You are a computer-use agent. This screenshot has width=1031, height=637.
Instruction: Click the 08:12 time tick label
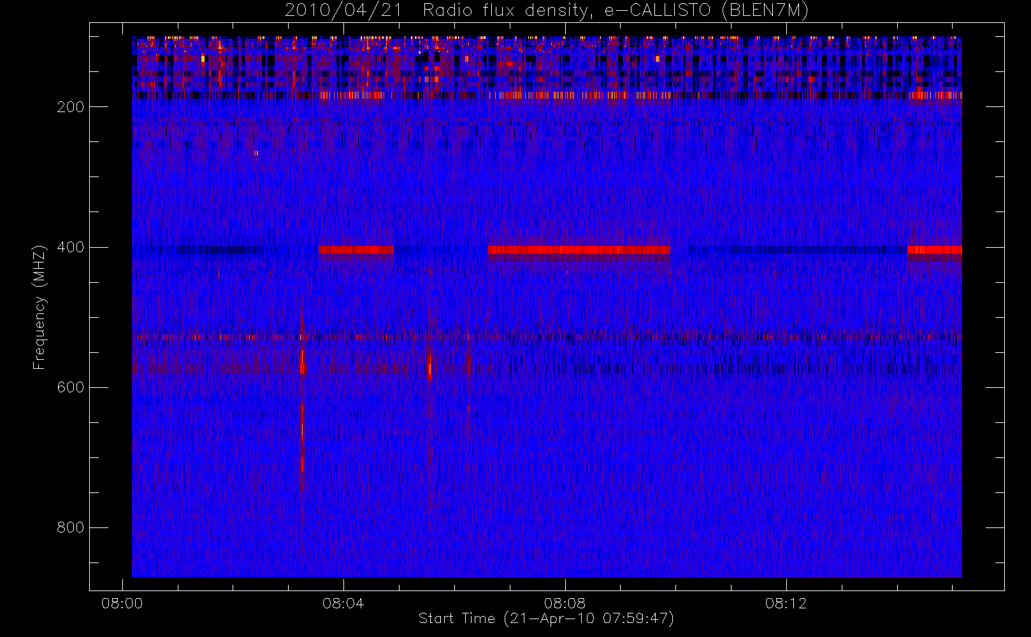click(x=786, y=603)
